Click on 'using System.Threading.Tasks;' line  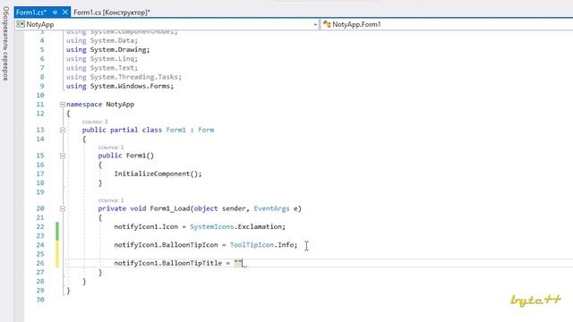point(124,77)
